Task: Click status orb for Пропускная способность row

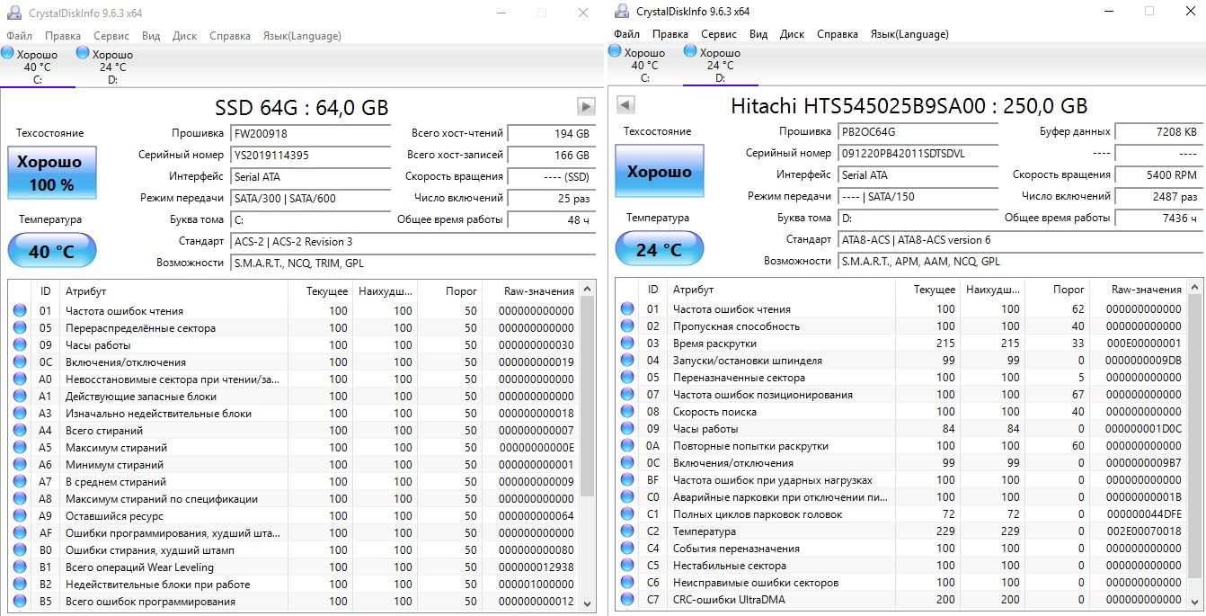Action: pyautogui.click(x=627, y=326)
